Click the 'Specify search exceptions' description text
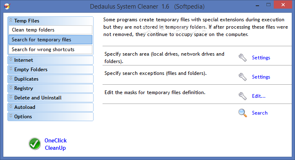This screenshot has height=160, width=295. coord(155,73)
